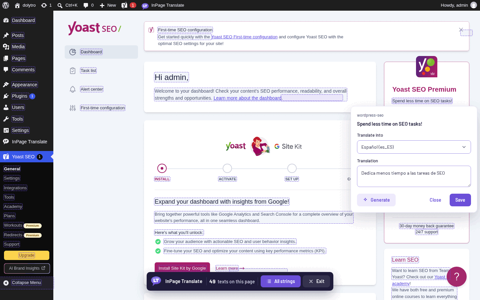Click the '49 texts on this page' counter
480x300 pixels.
tap(232, 281)
